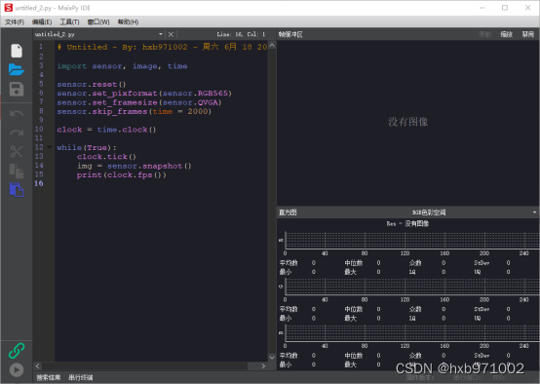Click the 'sensor.reset()' code line

(x=92, y=84)
